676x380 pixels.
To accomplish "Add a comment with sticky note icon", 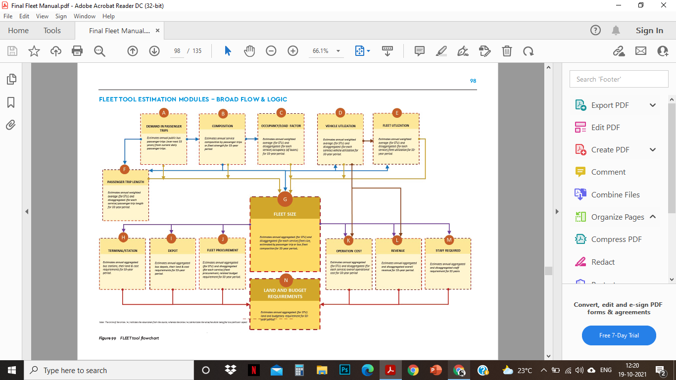I will (x=420, y=51).
